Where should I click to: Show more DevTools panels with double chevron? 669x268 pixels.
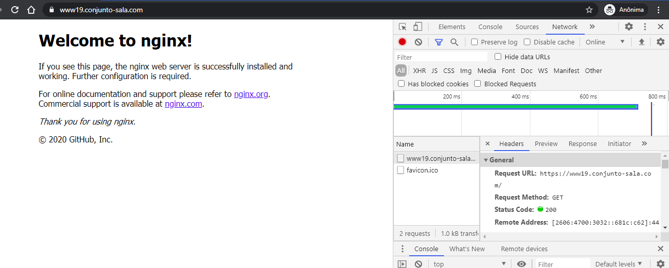point(592,27)
